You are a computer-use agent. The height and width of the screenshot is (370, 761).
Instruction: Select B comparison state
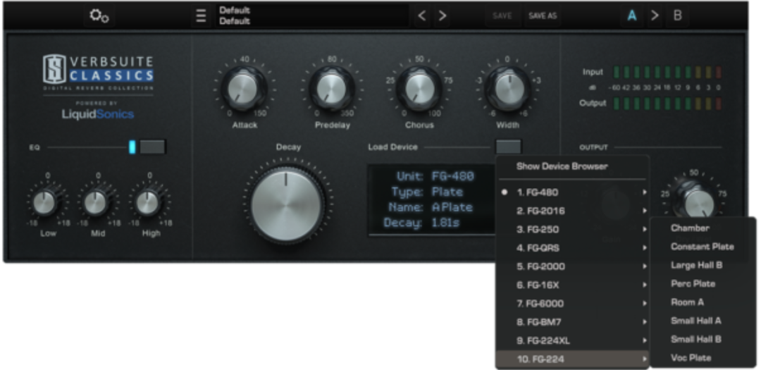pyautogui.click(x=678, y=16)
